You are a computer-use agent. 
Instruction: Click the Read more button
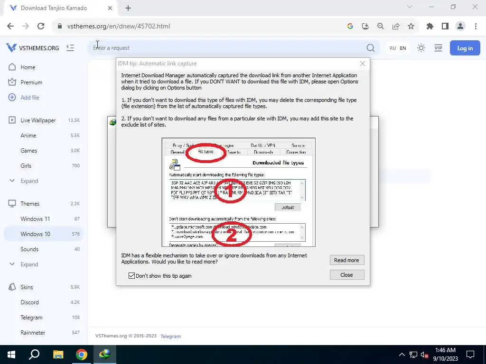347,260
